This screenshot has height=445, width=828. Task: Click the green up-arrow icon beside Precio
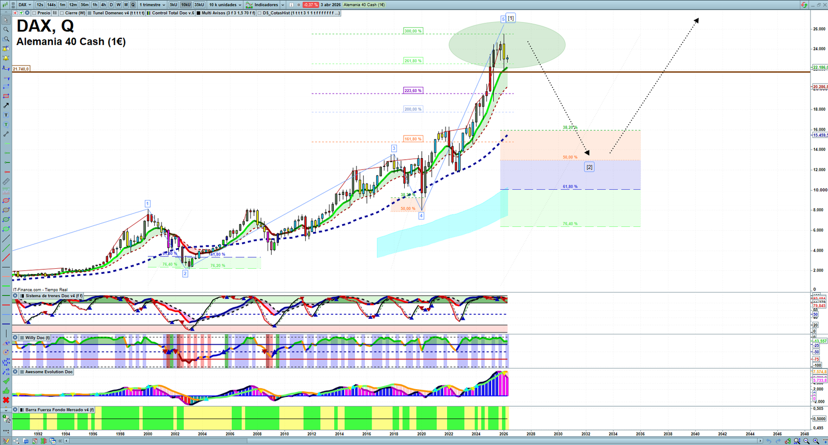21,13
